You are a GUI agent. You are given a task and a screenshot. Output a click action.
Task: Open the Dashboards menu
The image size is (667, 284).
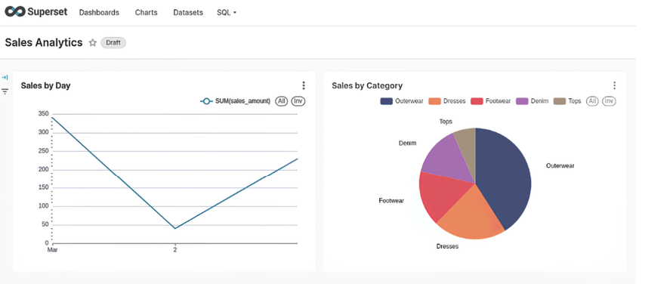pos(99,12)
